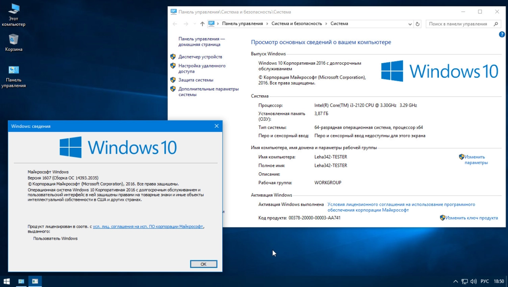Refresh the System page
This screenshot has height=287, width=508.
[x=418, y=24]
